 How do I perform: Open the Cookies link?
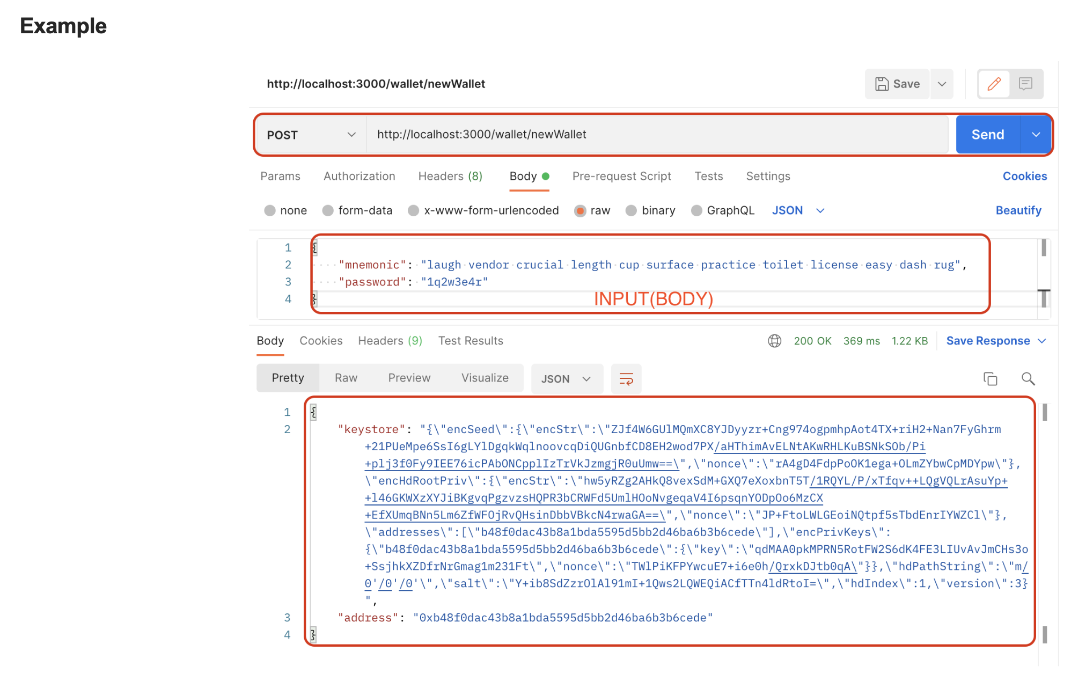(1024, 176)
